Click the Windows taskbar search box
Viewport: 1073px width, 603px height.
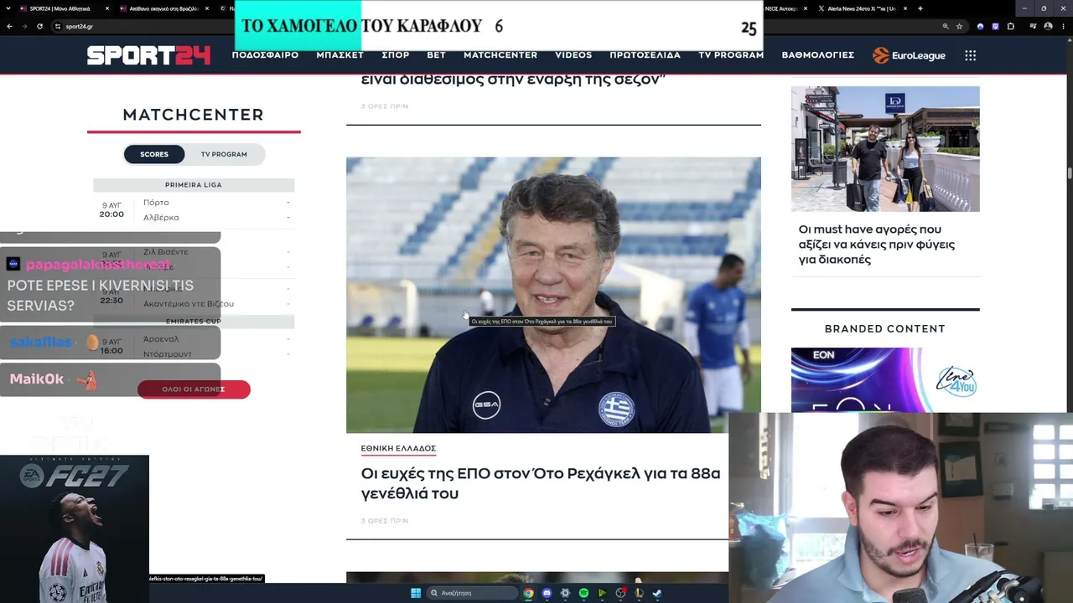tap(471, 593)
